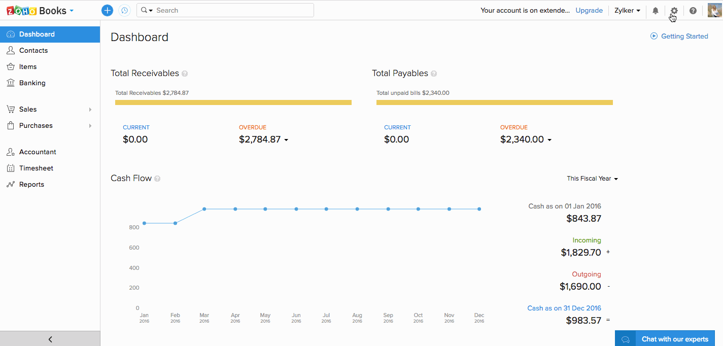
Task: Click the Cash Flow help icon
Action: pyautogui.click(x=157, y=179)
